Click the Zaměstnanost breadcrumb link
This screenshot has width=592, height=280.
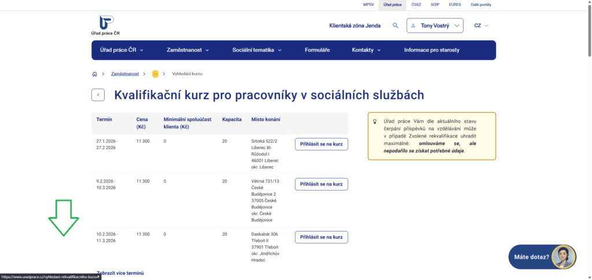click(125, 74)
